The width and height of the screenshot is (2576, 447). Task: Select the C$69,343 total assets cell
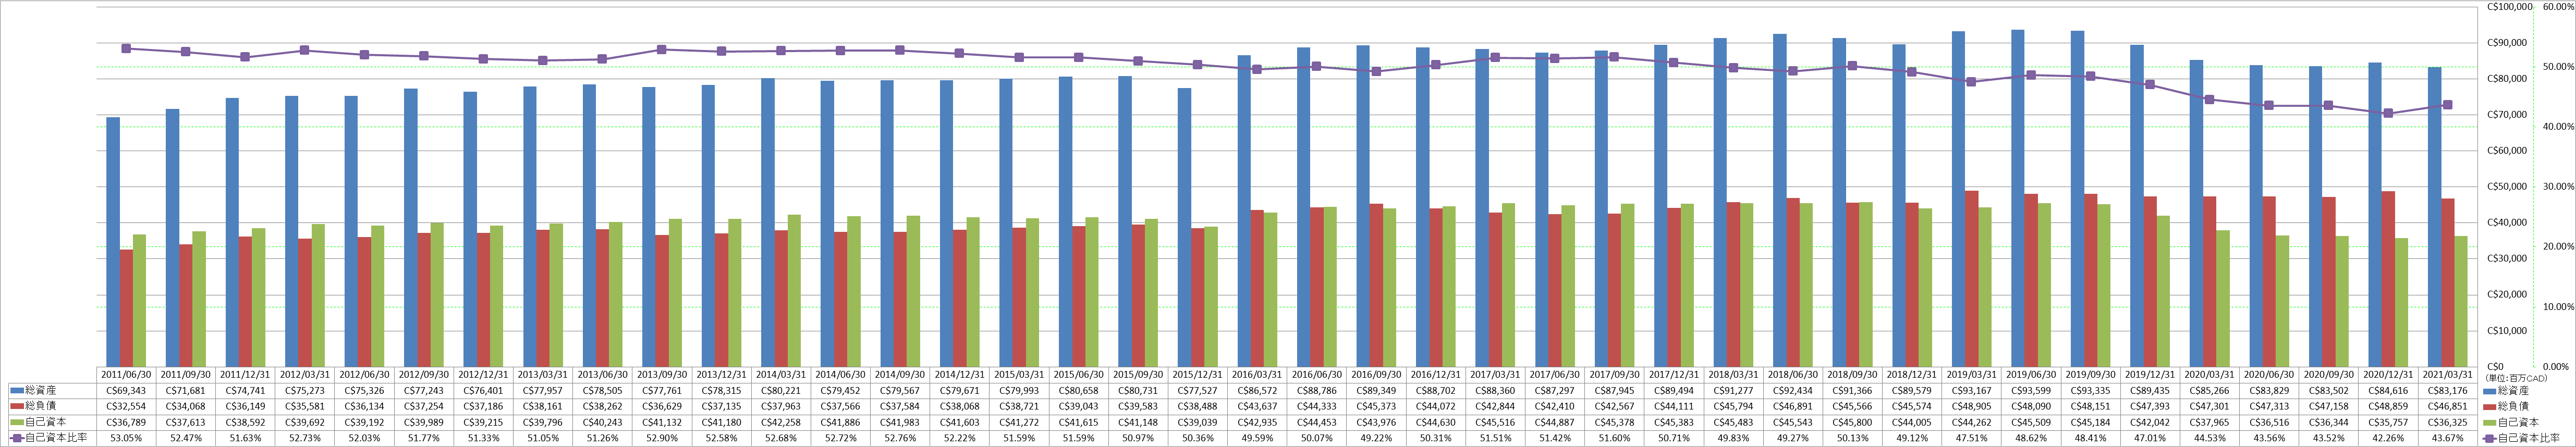(126, 390)
